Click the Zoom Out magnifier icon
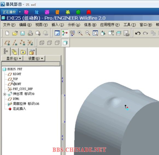This screenshot has width=159, height=155. pyautogui.click(x=88, y=33)
